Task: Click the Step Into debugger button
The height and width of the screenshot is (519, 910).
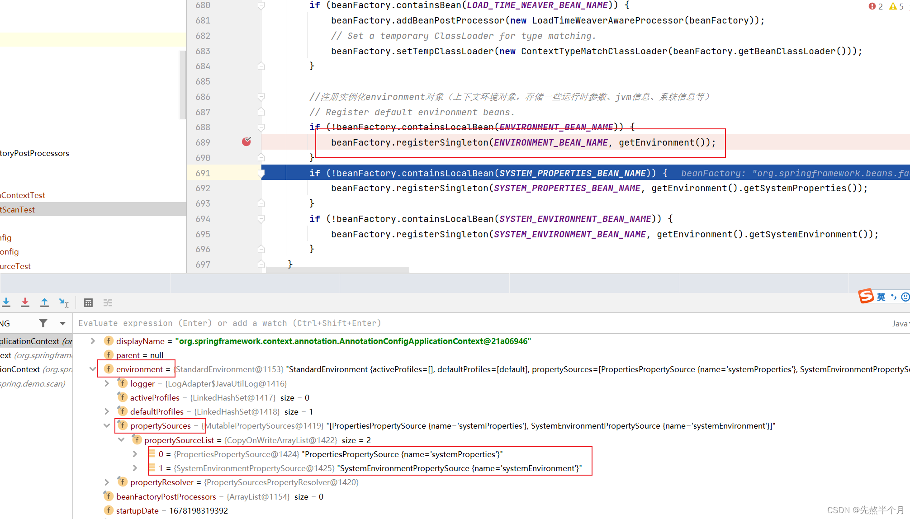Action: point(6,302)
